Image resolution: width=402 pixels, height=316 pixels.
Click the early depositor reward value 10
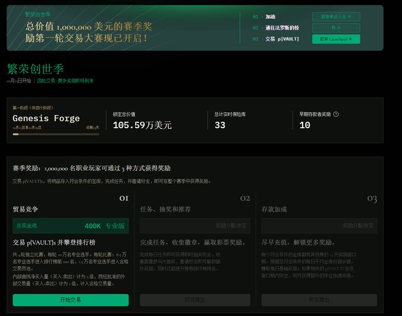(x=305, y=125)
